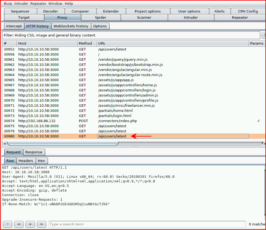
Task: Sort by the # column header
Action: (9, 43)
